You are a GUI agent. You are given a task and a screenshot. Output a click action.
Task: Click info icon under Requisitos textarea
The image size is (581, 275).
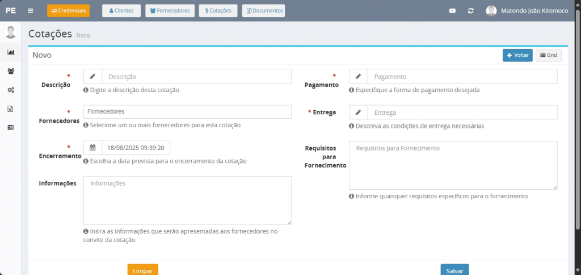tap(351, 197)
